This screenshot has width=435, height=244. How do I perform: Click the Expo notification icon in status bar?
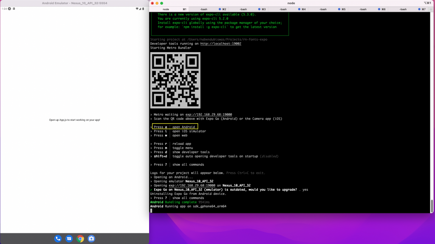(x=10, y=9)
